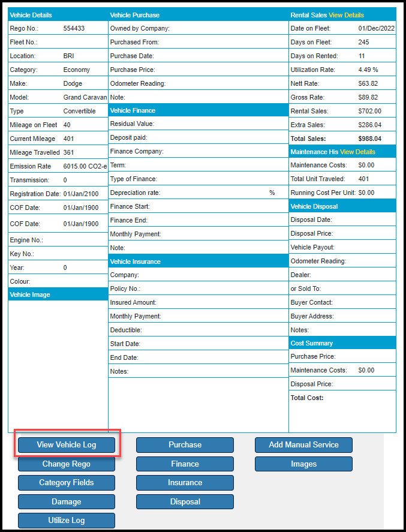Follow View Details link for Maintenance His
This screenshot has height=532, width=406.
(x=357, y=152)
